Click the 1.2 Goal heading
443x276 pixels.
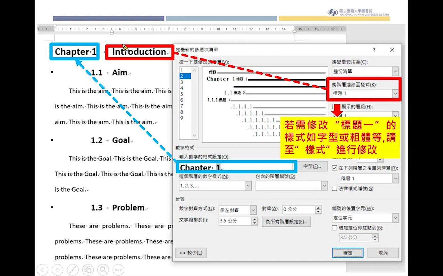[x=110, y=140]
